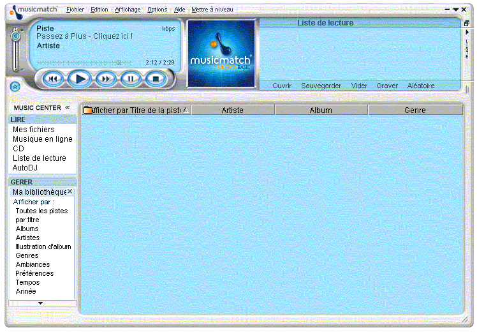Image resolution: width=477 pixels, height=332 pixels.
Task: View by Illustration d'album
Action: [x=43, y=246]
